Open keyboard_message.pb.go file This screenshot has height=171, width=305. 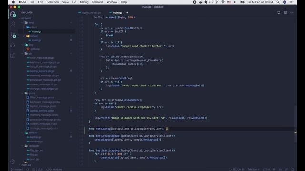coord(45,62)
